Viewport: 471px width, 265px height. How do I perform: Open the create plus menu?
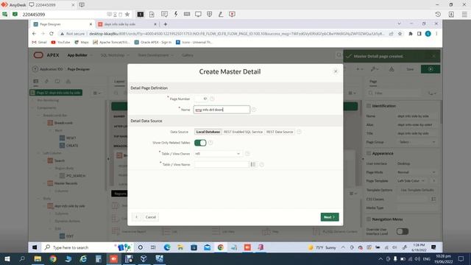pyautogui.click(x=359, y=69)
